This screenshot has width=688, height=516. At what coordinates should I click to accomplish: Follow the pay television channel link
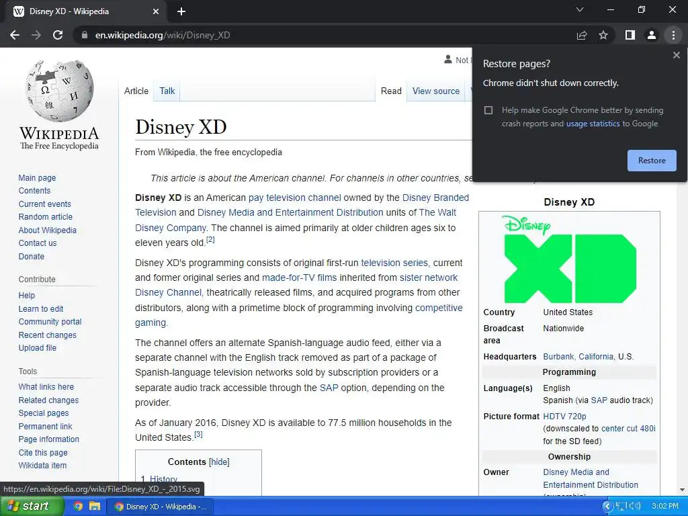coord(294,198)
